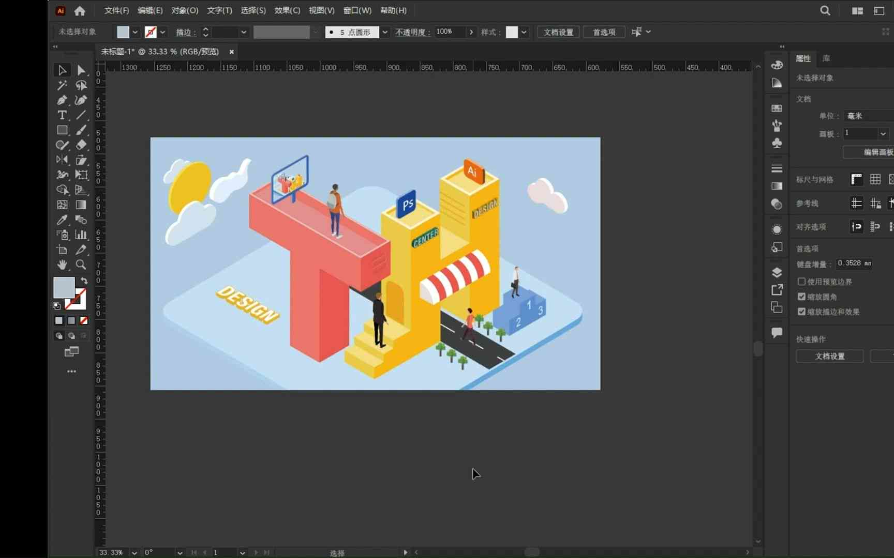Select the Column Graph tool

click(x=81, y=235)
